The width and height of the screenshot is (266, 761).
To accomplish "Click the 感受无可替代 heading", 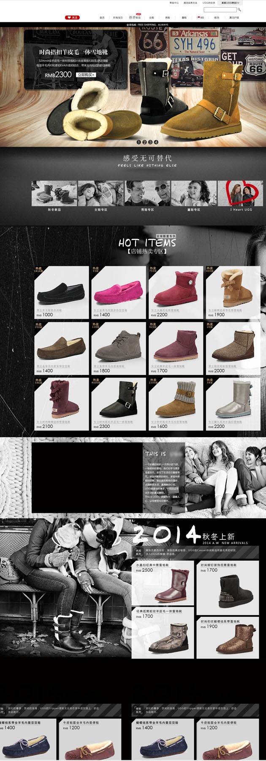I will tap(147, 158).
